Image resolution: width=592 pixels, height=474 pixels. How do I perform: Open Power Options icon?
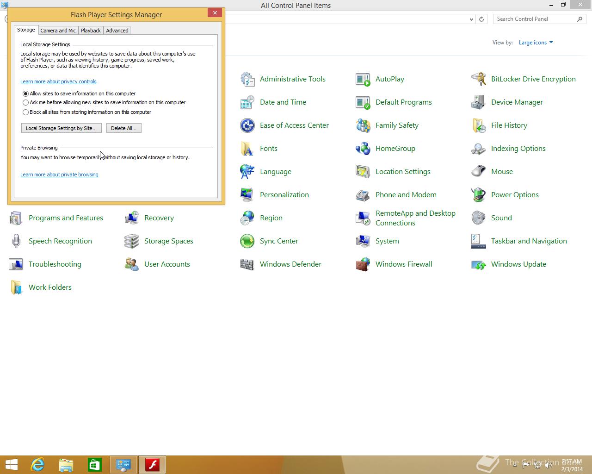pyautogui.click(x=479, y=195)
